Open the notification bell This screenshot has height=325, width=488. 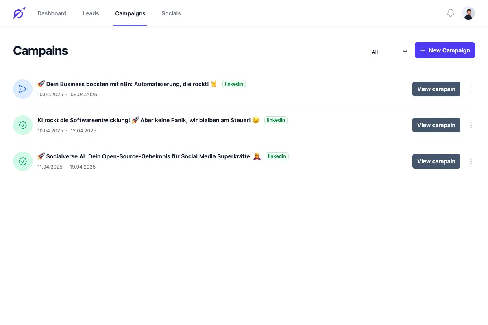[450, 13]
